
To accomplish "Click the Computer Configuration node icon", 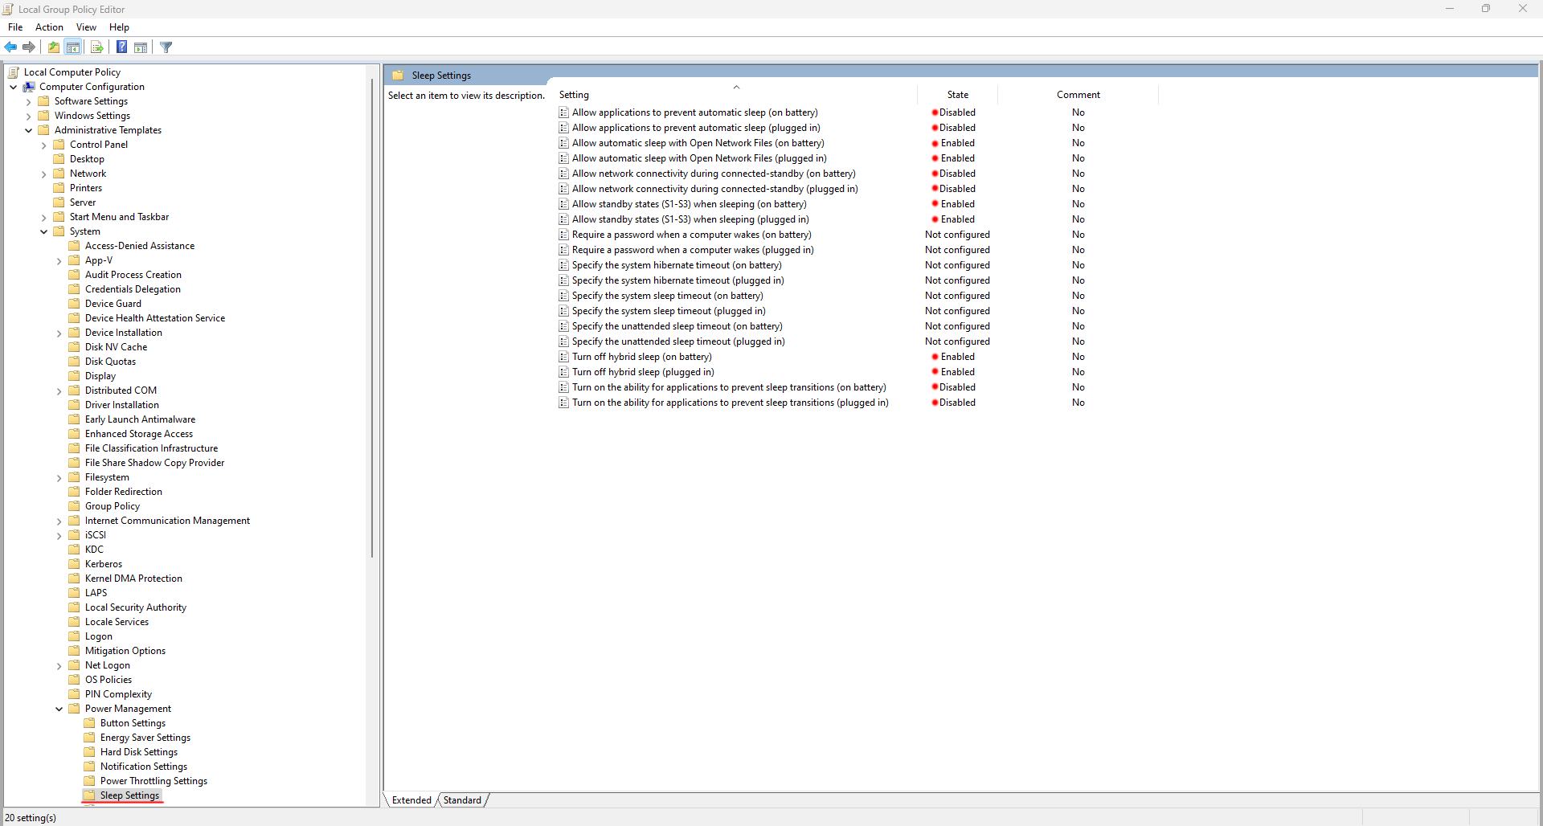I will (29, 87).
